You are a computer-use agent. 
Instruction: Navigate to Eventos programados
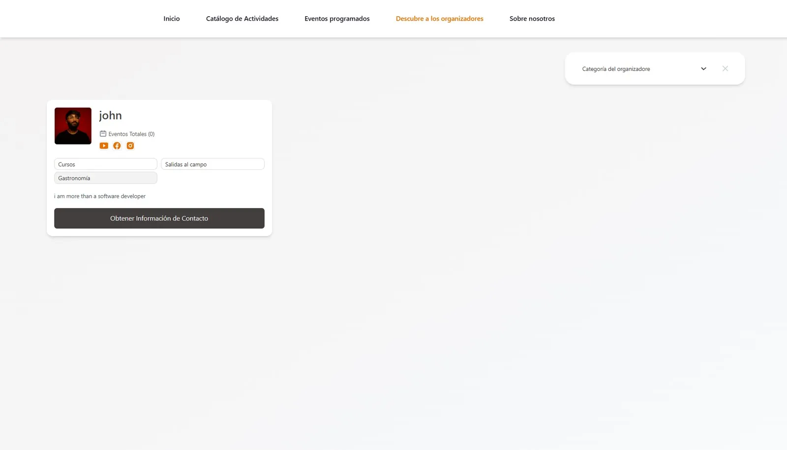[x=337, y=19]
